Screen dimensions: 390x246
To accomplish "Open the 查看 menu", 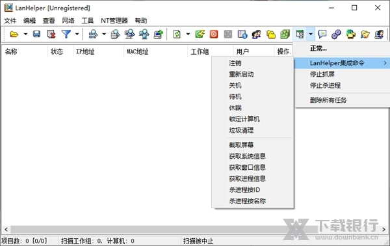I will click(x=49, y=21).
